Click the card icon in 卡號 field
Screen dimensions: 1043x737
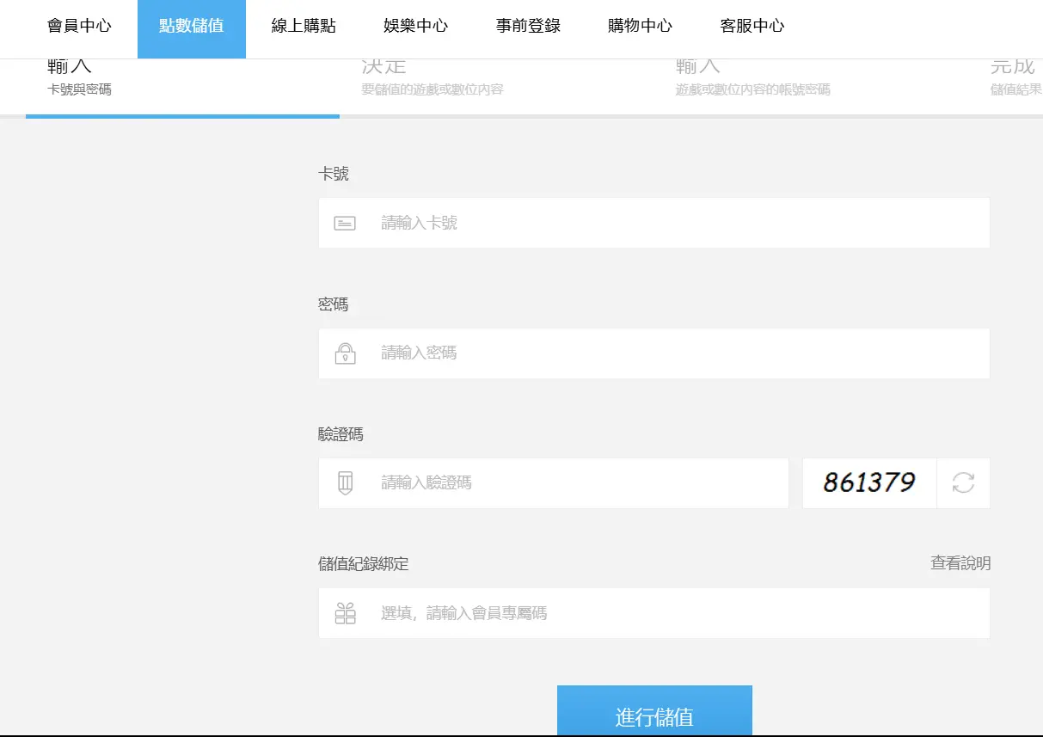tap(345, 224)
